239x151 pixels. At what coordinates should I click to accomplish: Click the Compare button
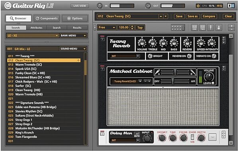coord(209,16)
